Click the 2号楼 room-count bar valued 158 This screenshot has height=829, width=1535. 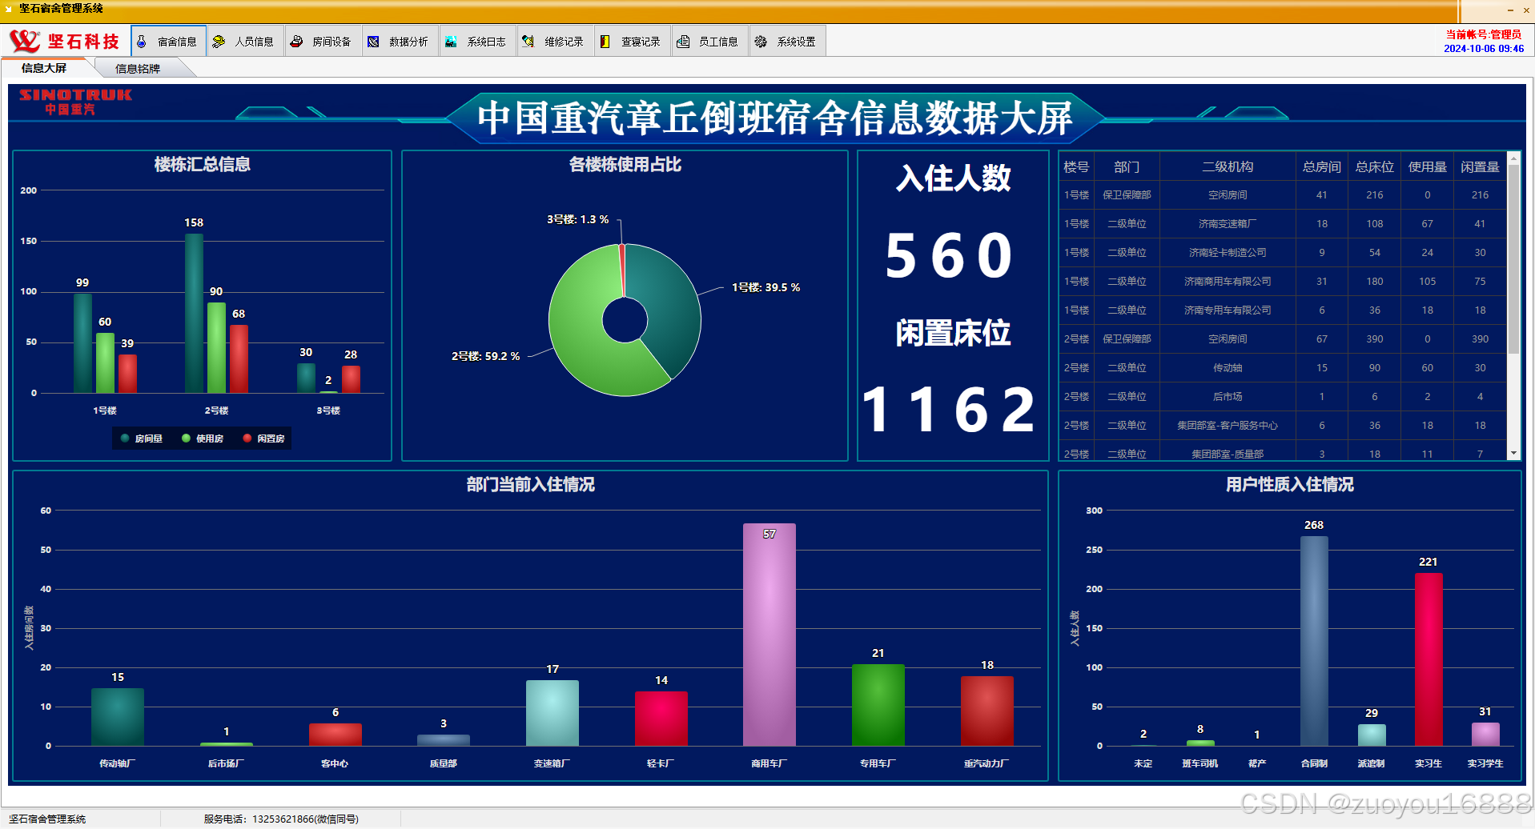coord(194,313)
